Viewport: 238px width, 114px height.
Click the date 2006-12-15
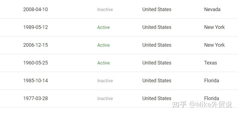coord(35,45)
